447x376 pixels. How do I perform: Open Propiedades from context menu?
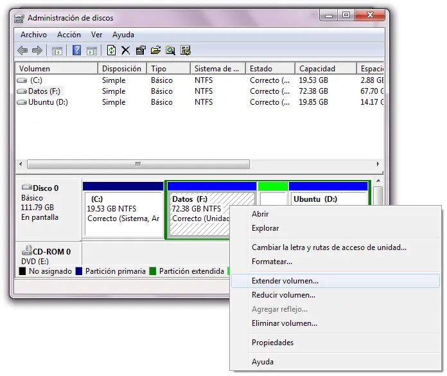pos(335,343)
